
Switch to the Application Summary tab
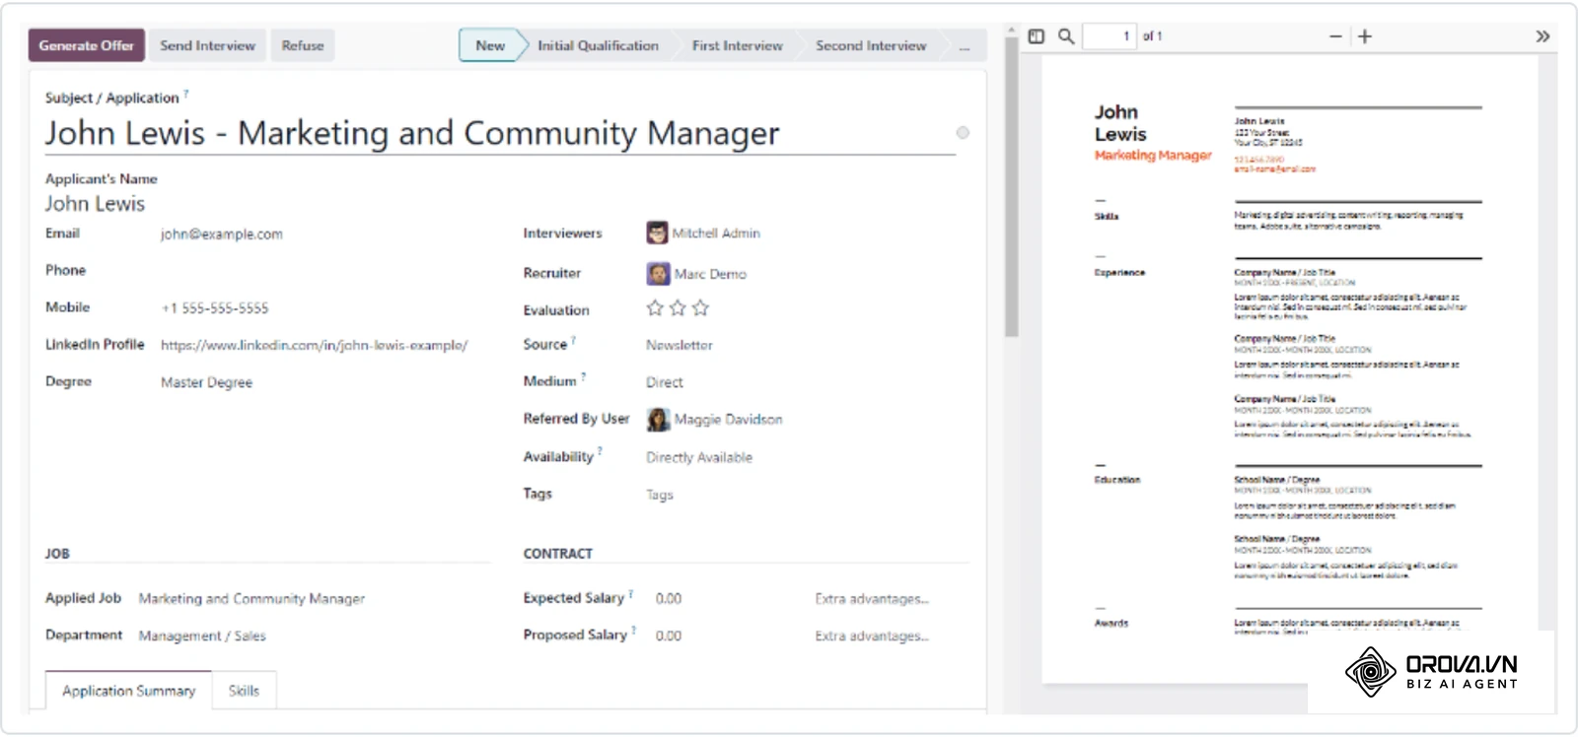pos(128,691)
